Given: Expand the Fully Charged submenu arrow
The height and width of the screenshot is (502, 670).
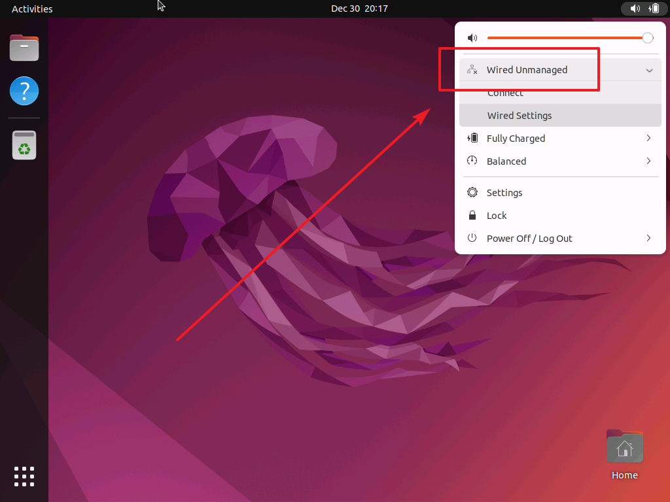Looking at the screenshot, I should (648, 138).
